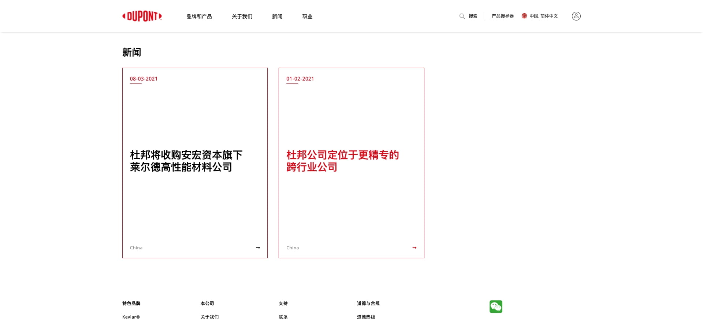Viewport: 703px width, 320px height.
Task: Click the 道德与合规 footer heading
Action: [x=368, y=304]
